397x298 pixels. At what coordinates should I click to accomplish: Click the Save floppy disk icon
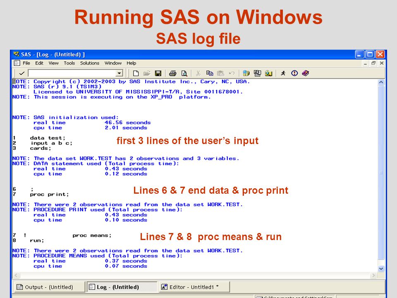tap(158, 74)
